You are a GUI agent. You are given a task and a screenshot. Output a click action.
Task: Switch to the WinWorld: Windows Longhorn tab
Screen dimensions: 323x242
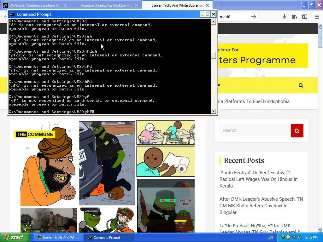coord(35,5)
